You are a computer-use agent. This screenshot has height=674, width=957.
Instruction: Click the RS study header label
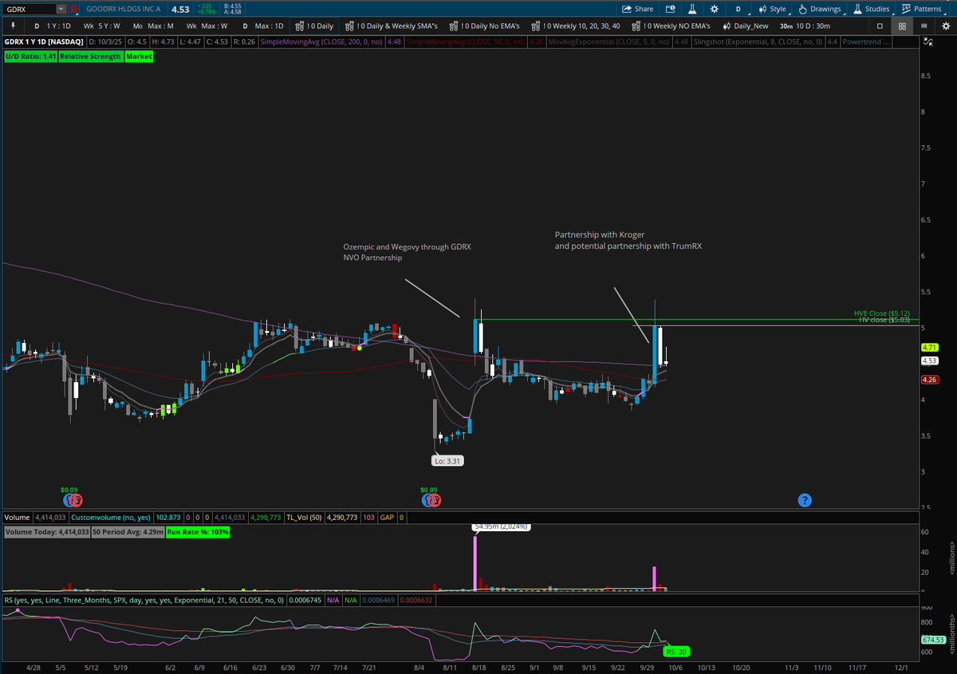click(143, 600)
